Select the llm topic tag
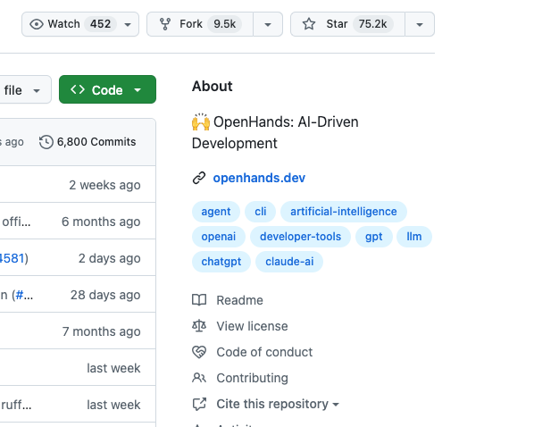The image size is (559, 427). pyautogui.click(x=414, y=237)
